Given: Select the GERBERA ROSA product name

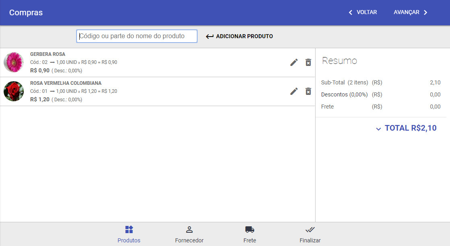Looking at the screenshot, I should tap(47, 54).
